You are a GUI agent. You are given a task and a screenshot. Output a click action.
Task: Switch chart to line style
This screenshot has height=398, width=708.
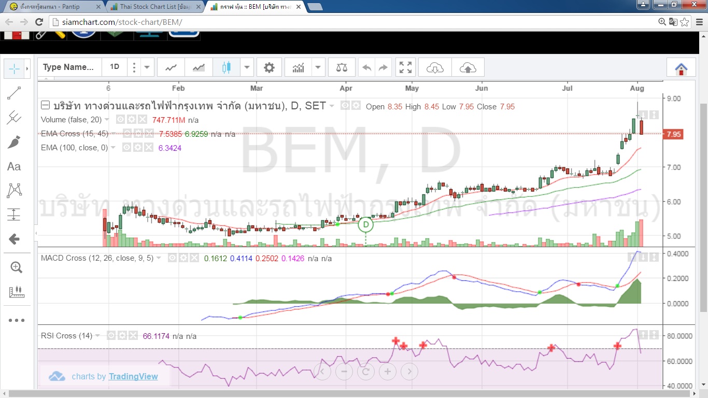[171, 67]
